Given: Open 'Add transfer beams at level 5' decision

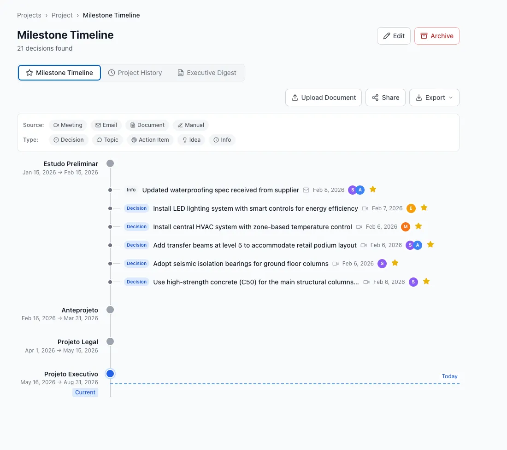Looking at the screenshot, I should 255,245.
